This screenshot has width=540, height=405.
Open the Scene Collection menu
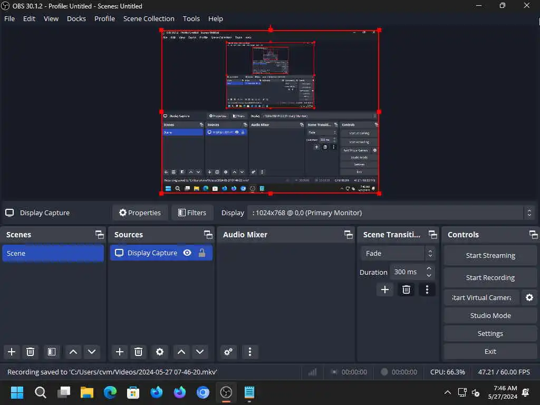coord(149,18)
